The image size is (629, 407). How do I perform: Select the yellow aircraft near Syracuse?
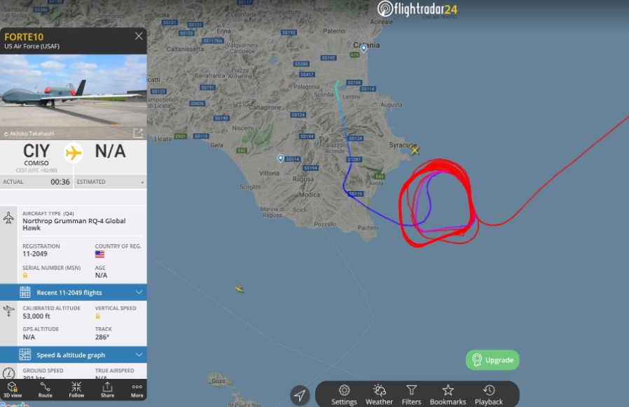pos(415,150)
